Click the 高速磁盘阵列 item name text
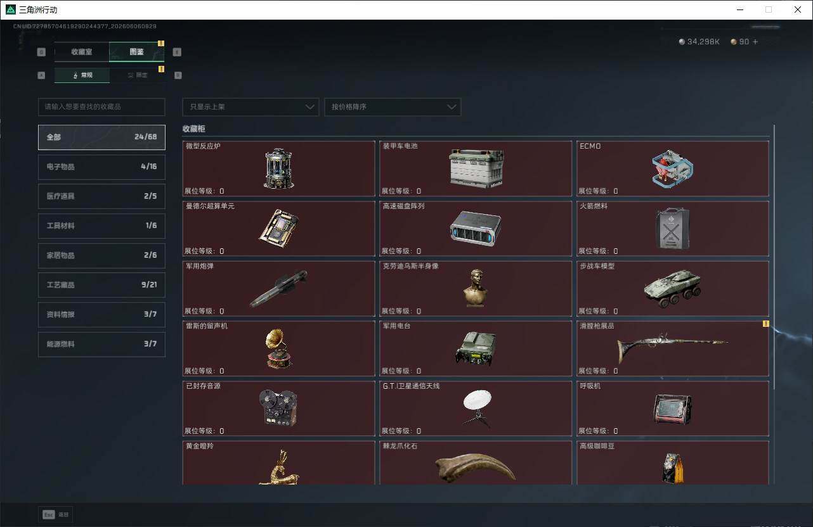The image size is (813, 527). pyautogui.click(x=403, y=206)
